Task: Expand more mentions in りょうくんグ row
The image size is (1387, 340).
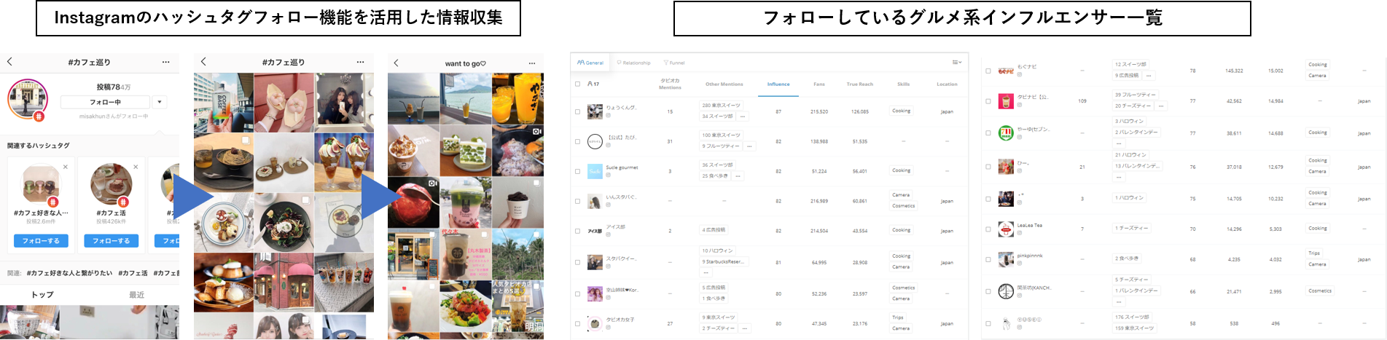Action: tap(743, 116)
